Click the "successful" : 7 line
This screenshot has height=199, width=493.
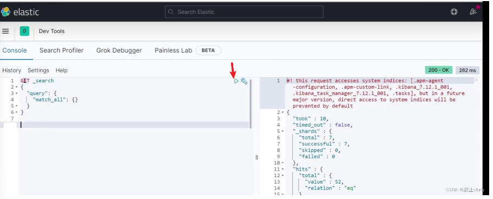coord(324,144)
